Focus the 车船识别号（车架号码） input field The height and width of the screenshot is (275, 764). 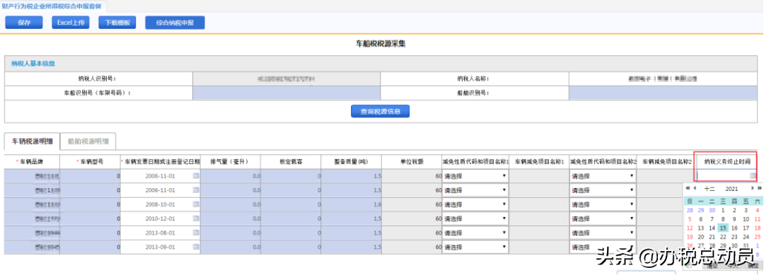286,93
